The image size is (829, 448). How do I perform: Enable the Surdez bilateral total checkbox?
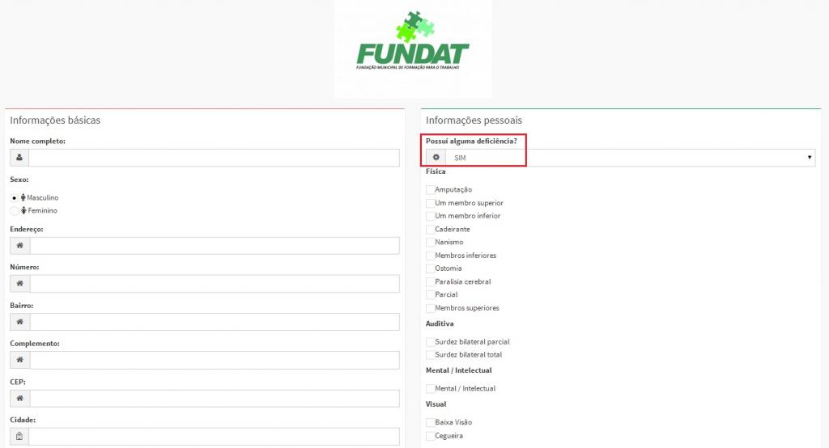click(x=430, y=355)
